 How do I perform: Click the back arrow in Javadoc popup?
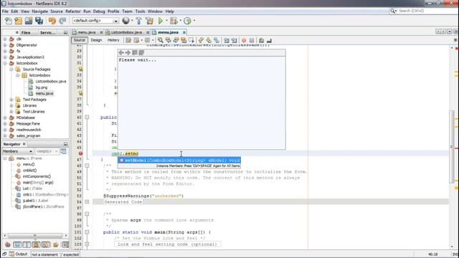click(121, 52)
